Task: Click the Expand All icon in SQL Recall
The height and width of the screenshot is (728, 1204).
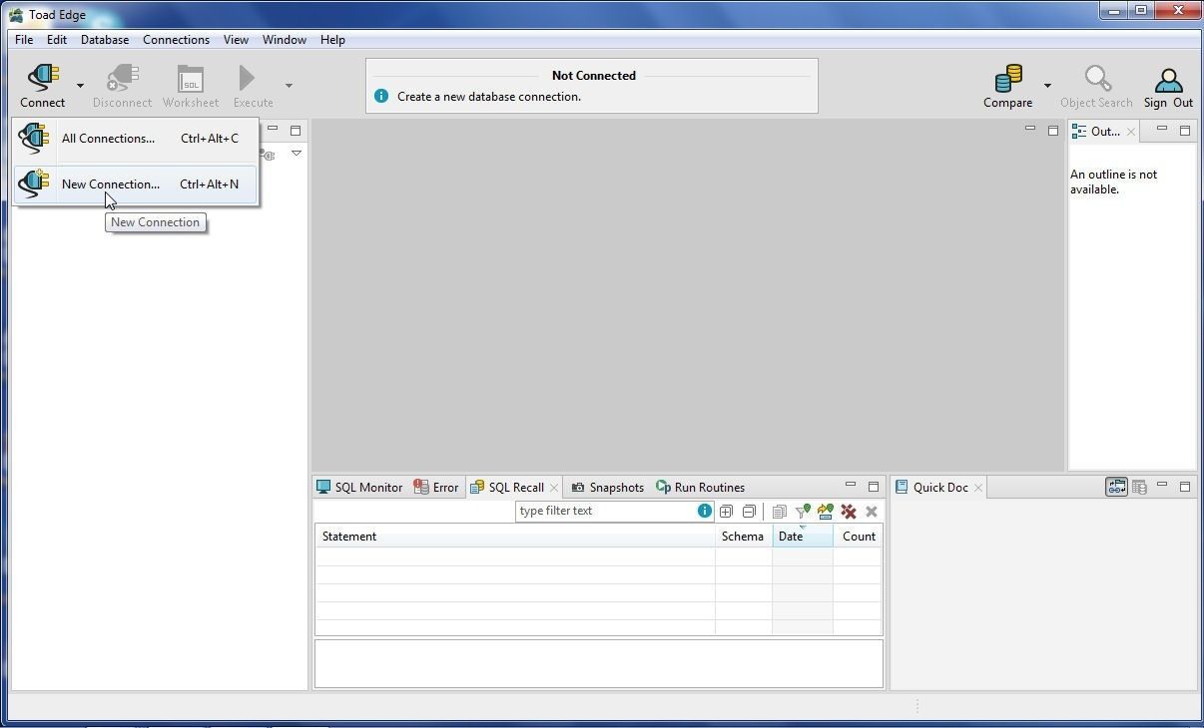Action: (726, 512)
